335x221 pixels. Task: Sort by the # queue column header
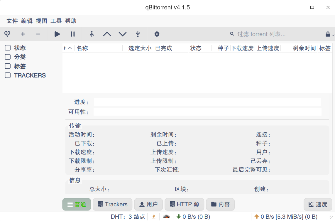tap(68, 48)
